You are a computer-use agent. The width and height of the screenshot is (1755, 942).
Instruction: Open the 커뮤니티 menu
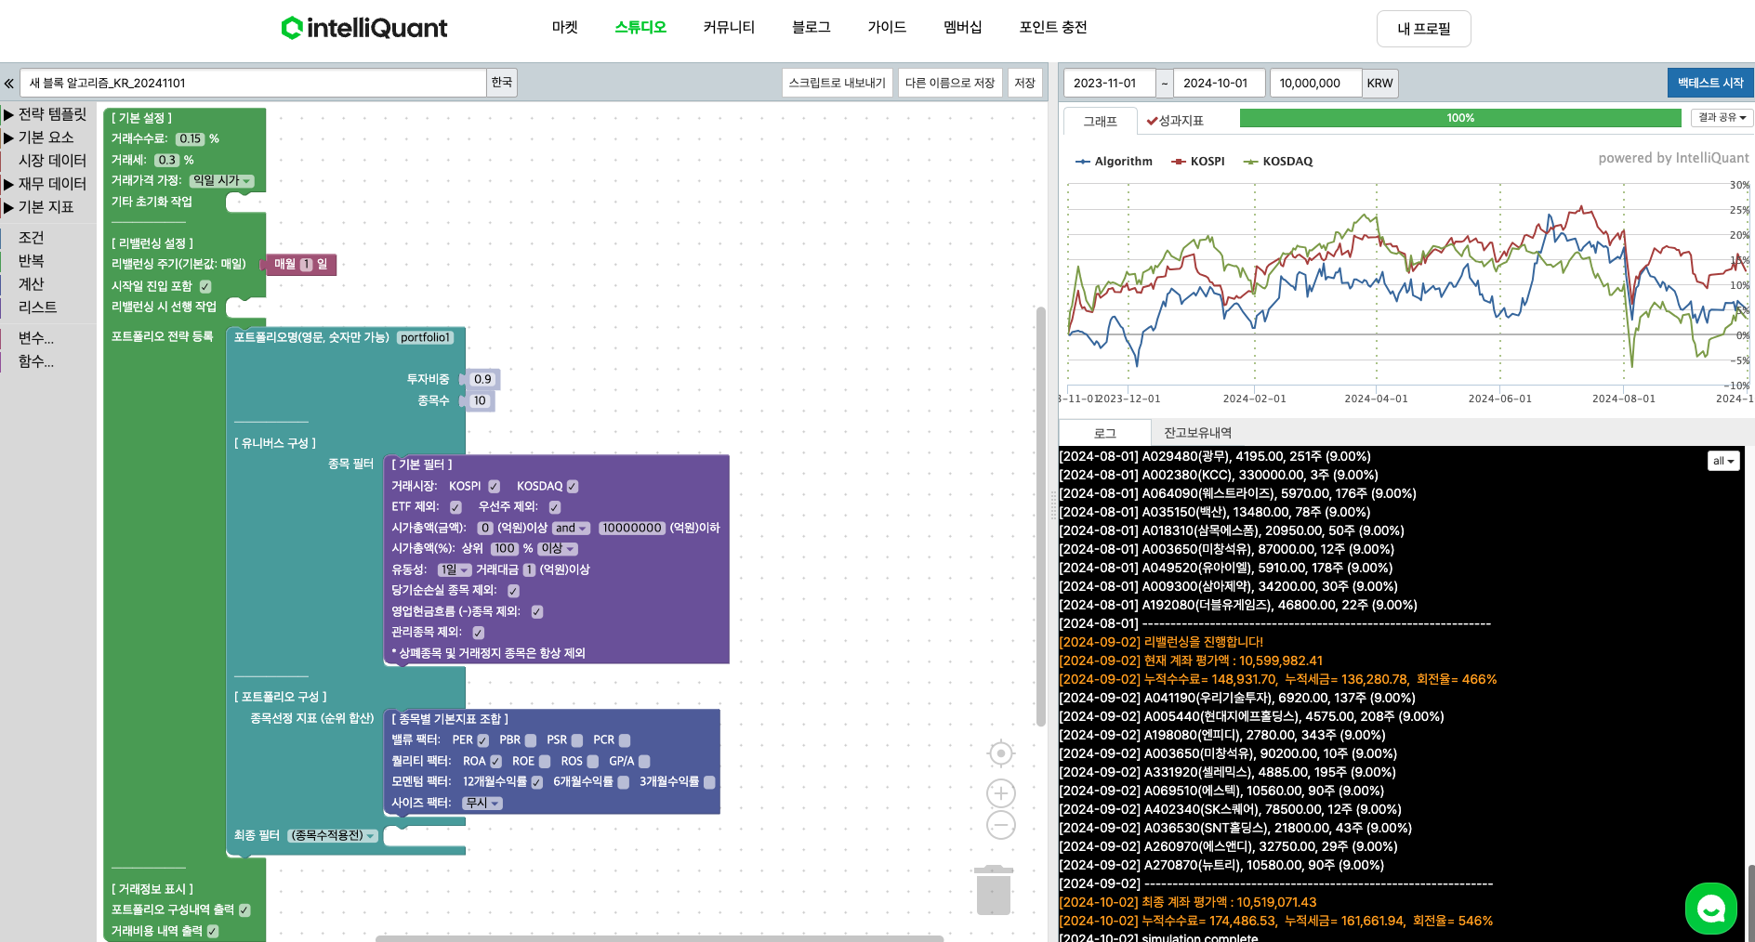pyautogui.click(x=729, y=28)
